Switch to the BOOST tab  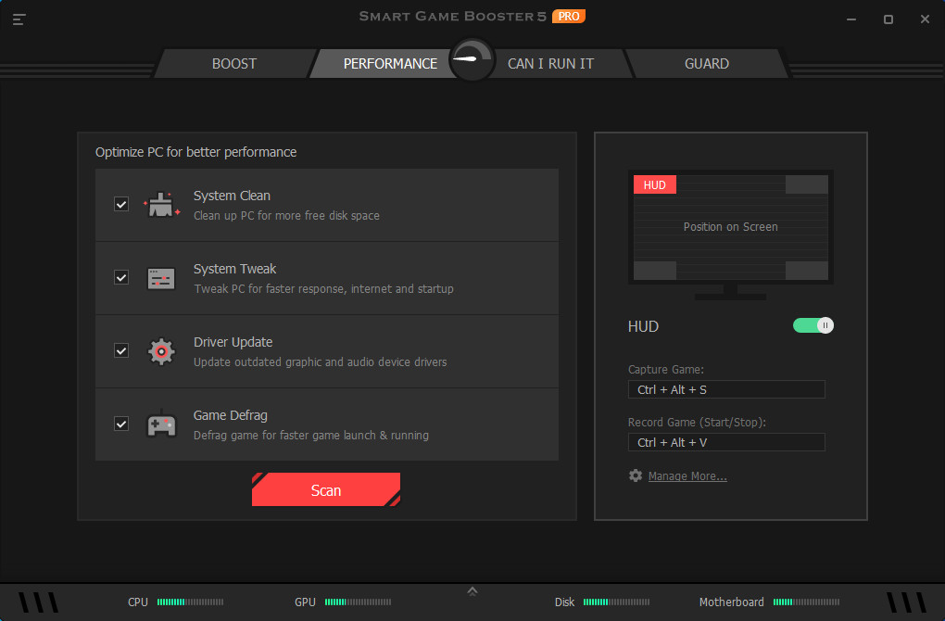[x=233, y=63]
